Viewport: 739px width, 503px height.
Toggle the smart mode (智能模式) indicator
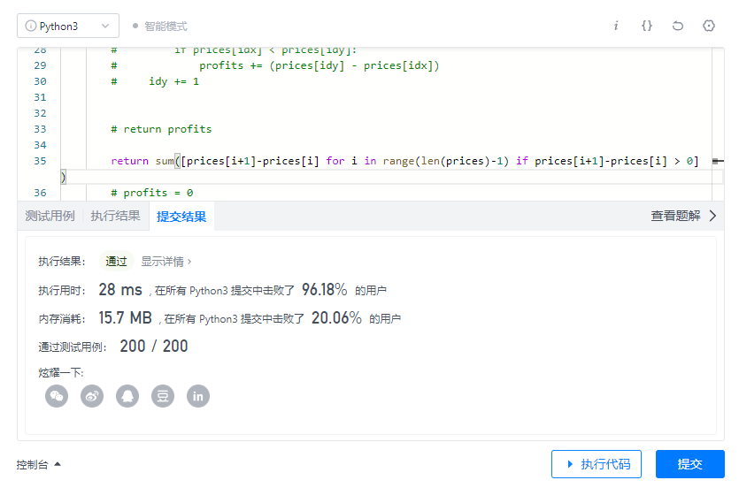pos(160,27)
